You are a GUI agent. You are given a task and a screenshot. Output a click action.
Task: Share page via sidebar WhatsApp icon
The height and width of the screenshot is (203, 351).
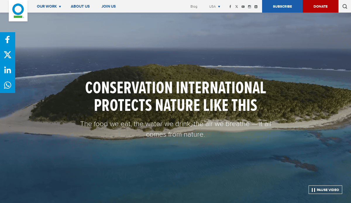point(8,85)
